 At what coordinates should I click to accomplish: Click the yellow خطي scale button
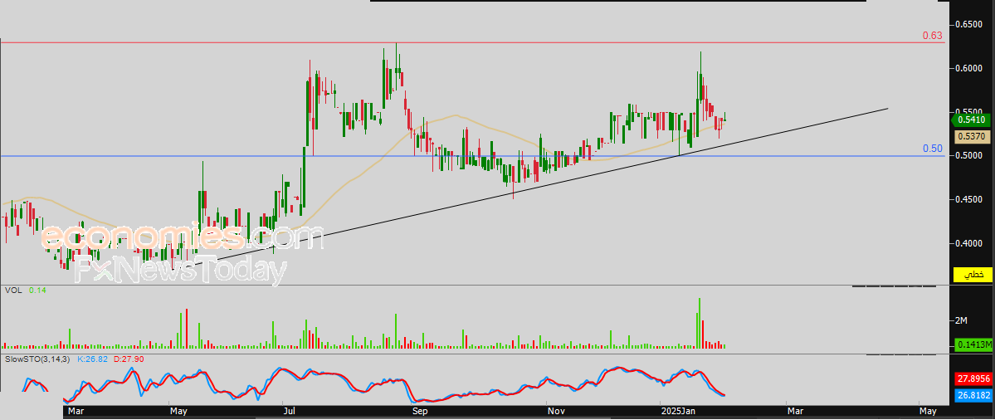tap(973, 275)
